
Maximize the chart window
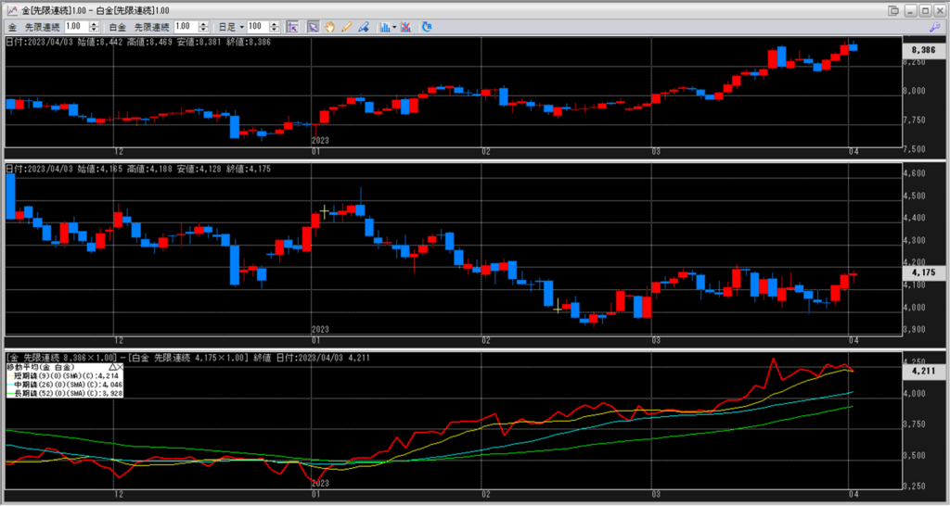point(925,11)
